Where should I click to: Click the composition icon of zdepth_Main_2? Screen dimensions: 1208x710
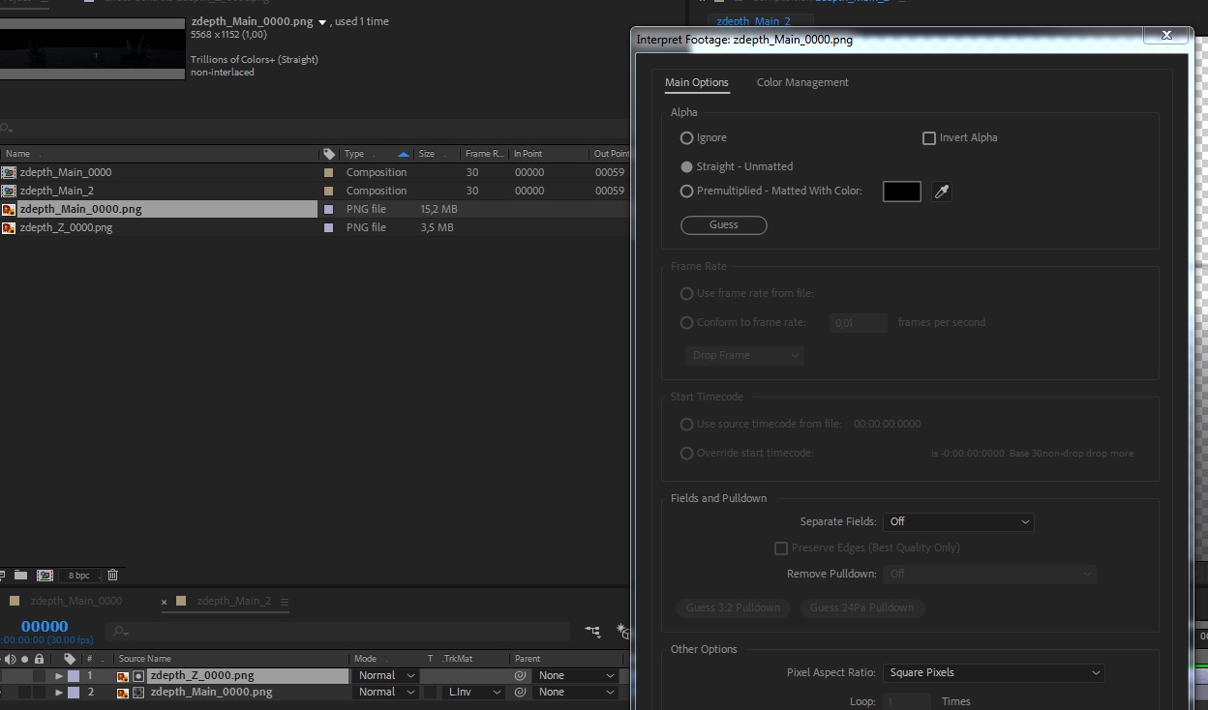(9, 191)
